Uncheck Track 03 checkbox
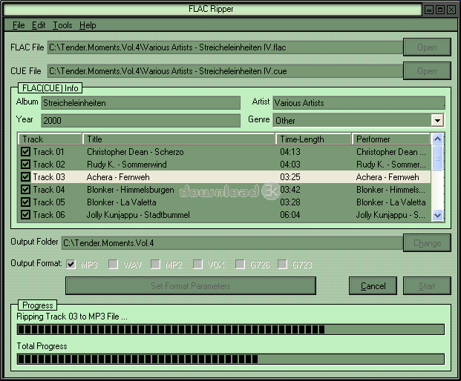Image resolution: width=461 pixels, height=381 pixels. (25, 177)
